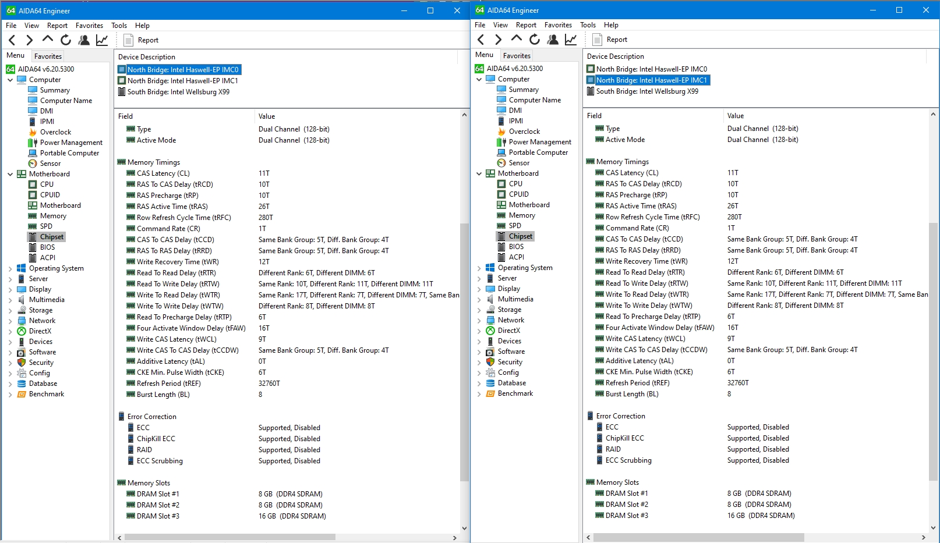Click Report button in right window toolbar

[x=610, y=40]
